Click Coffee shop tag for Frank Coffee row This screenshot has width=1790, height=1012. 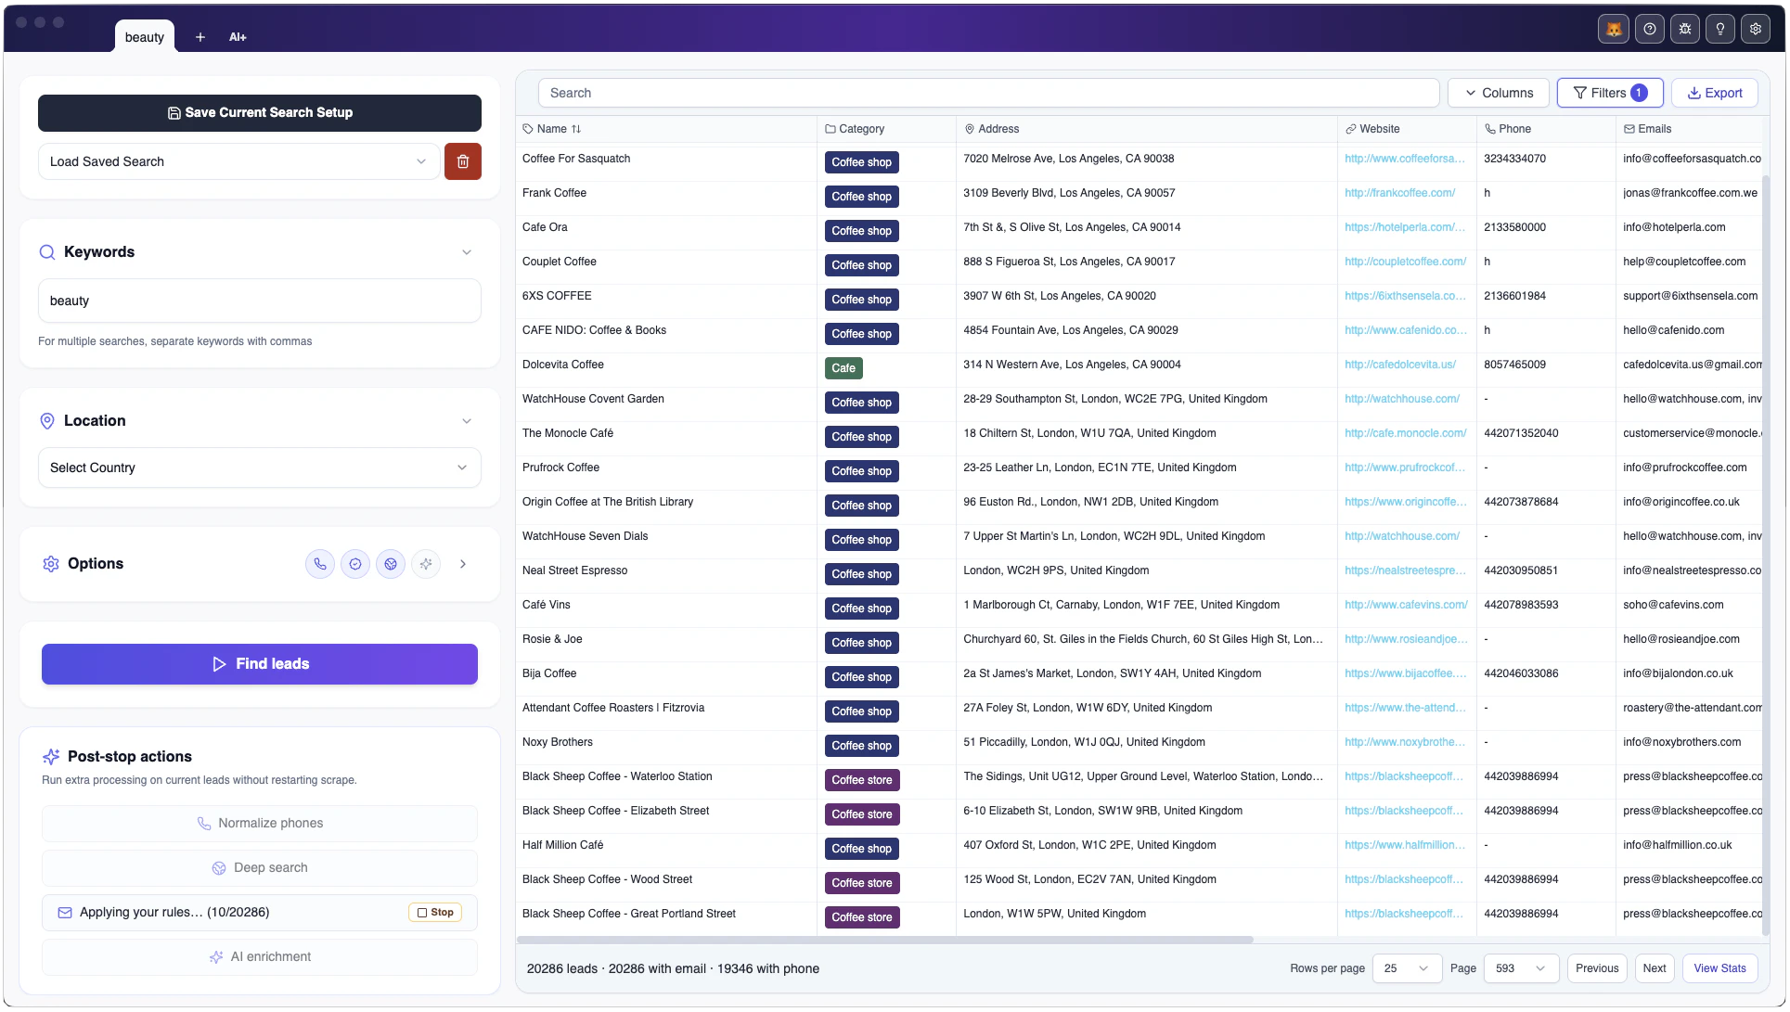(x=861, y=197)
